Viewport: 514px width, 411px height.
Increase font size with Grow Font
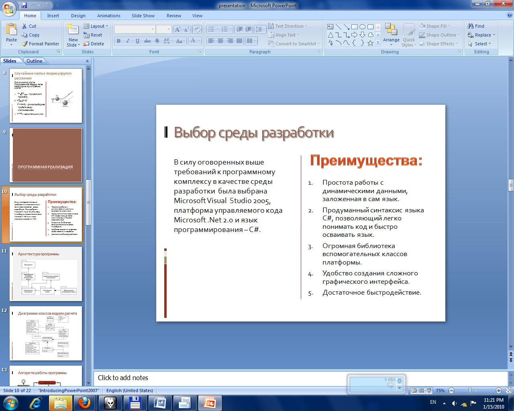point(177,29)
